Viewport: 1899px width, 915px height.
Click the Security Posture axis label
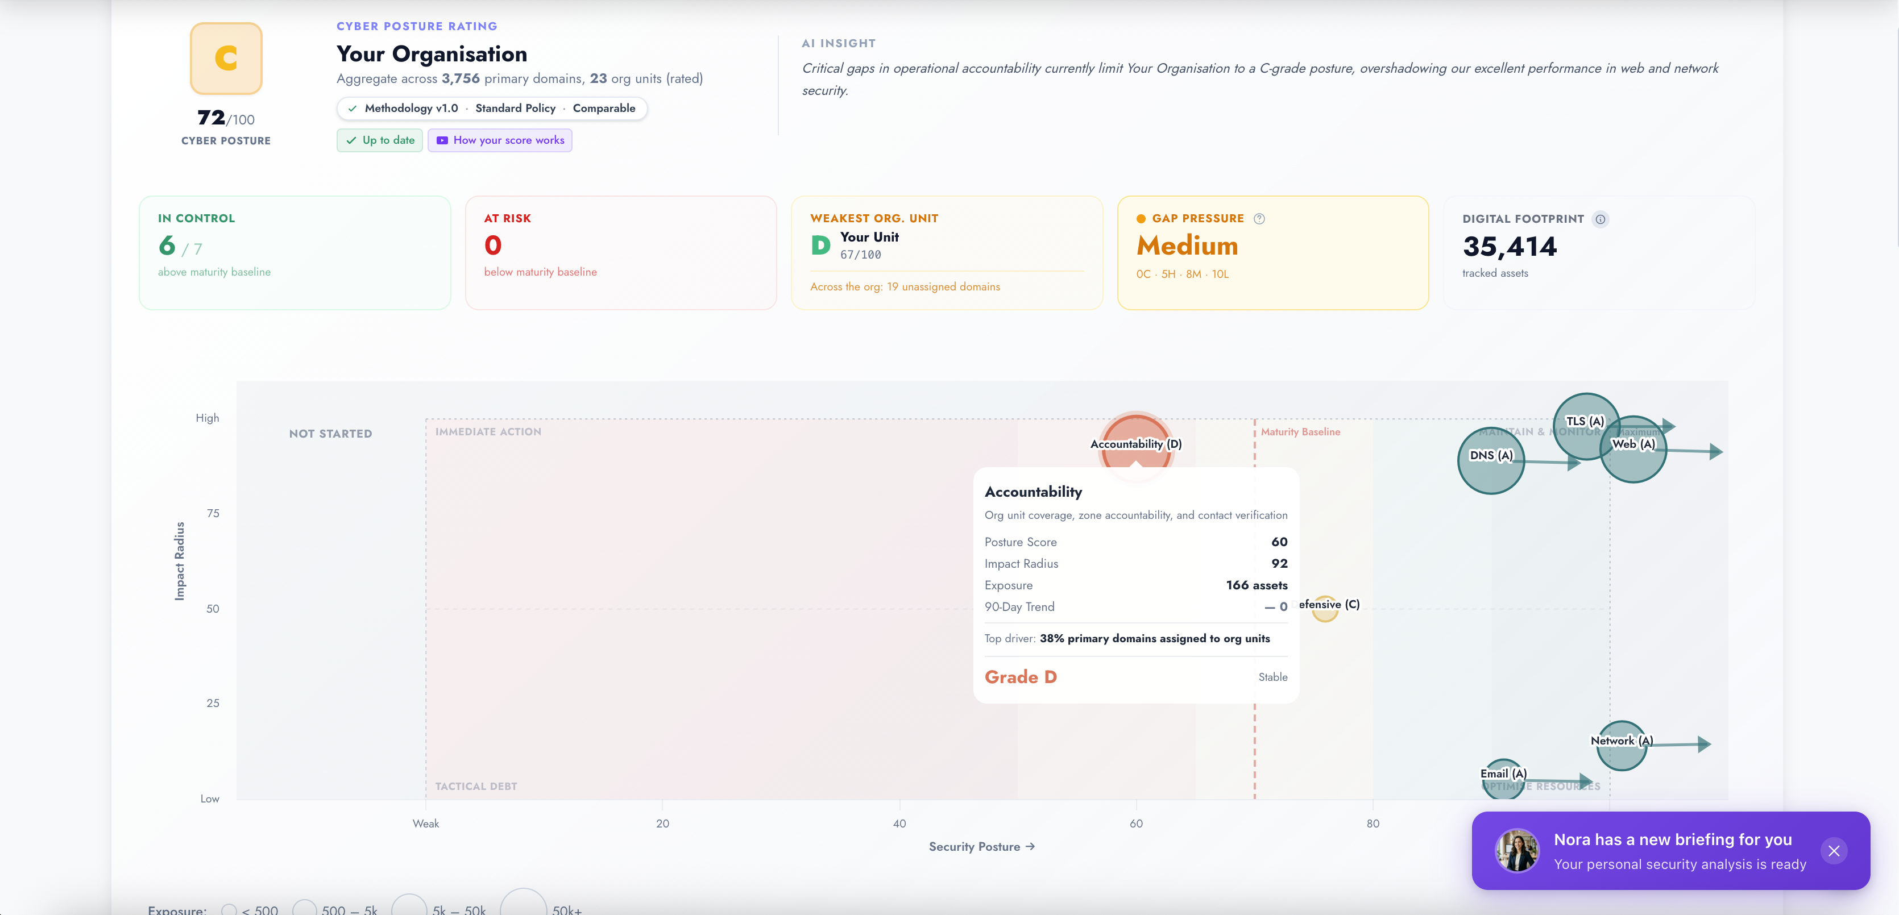(x=981, y=847)
